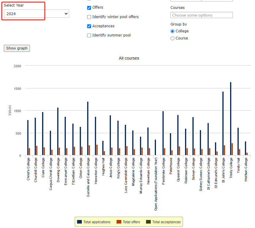Click the Corpus Christi College axis label
Viewport: 255px width, 228px height.
click(x=51, y=174)
